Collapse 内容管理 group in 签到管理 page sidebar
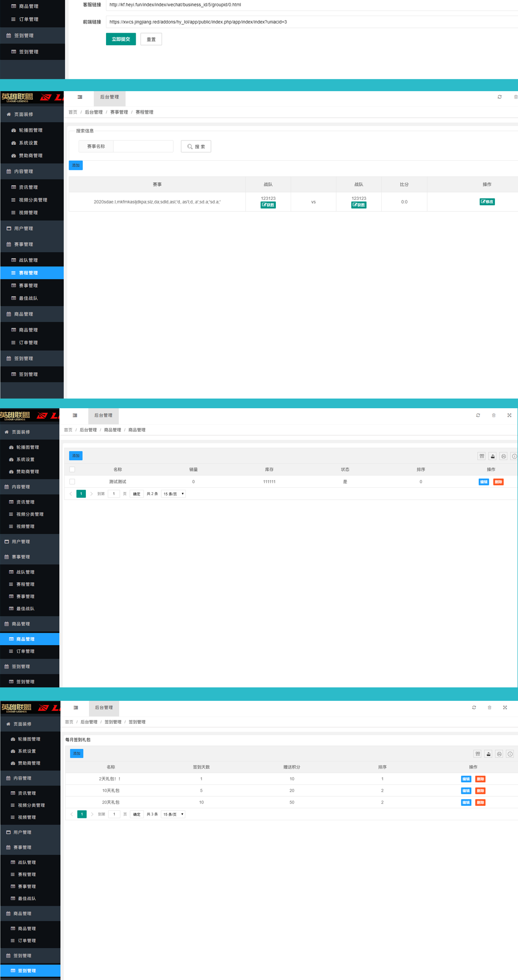 30,778
